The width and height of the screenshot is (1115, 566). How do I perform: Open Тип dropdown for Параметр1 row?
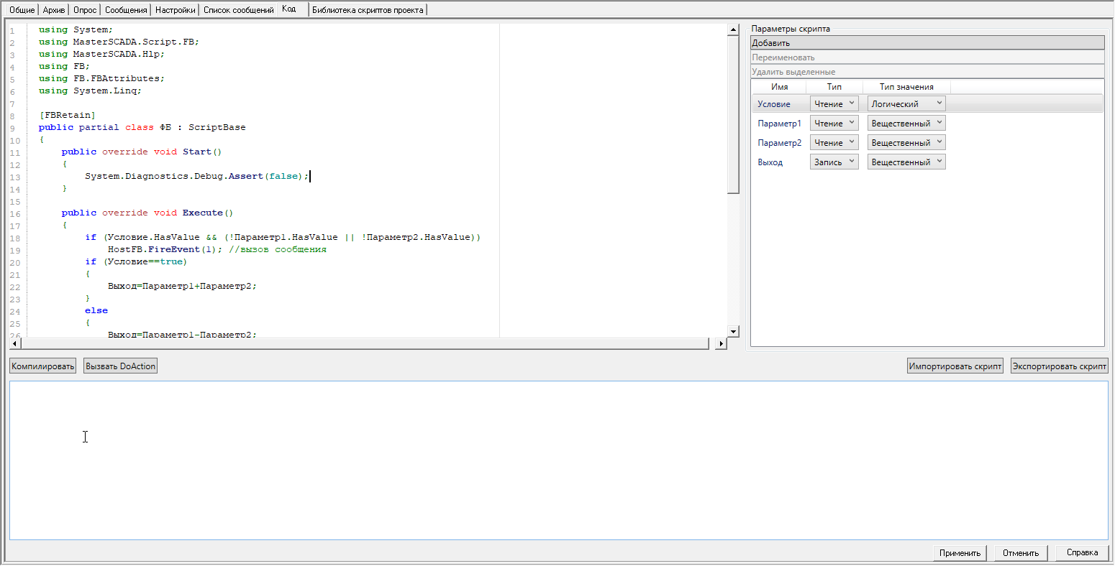[x=834, y=124]
